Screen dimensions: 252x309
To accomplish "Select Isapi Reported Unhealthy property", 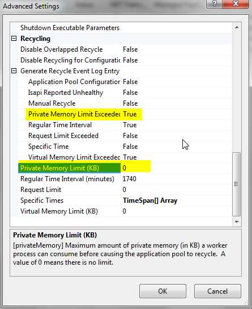I will (x=66, y=93).
